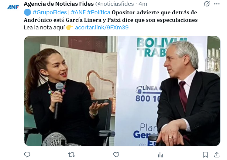Click the reply speech bubble icon
Screen dimensions: 227x160
coord(27,155)
